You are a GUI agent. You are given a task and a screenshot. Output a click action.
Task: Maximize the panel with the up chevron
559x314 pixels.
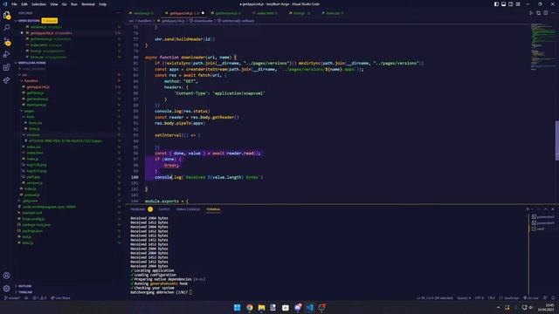coord(545,209)
